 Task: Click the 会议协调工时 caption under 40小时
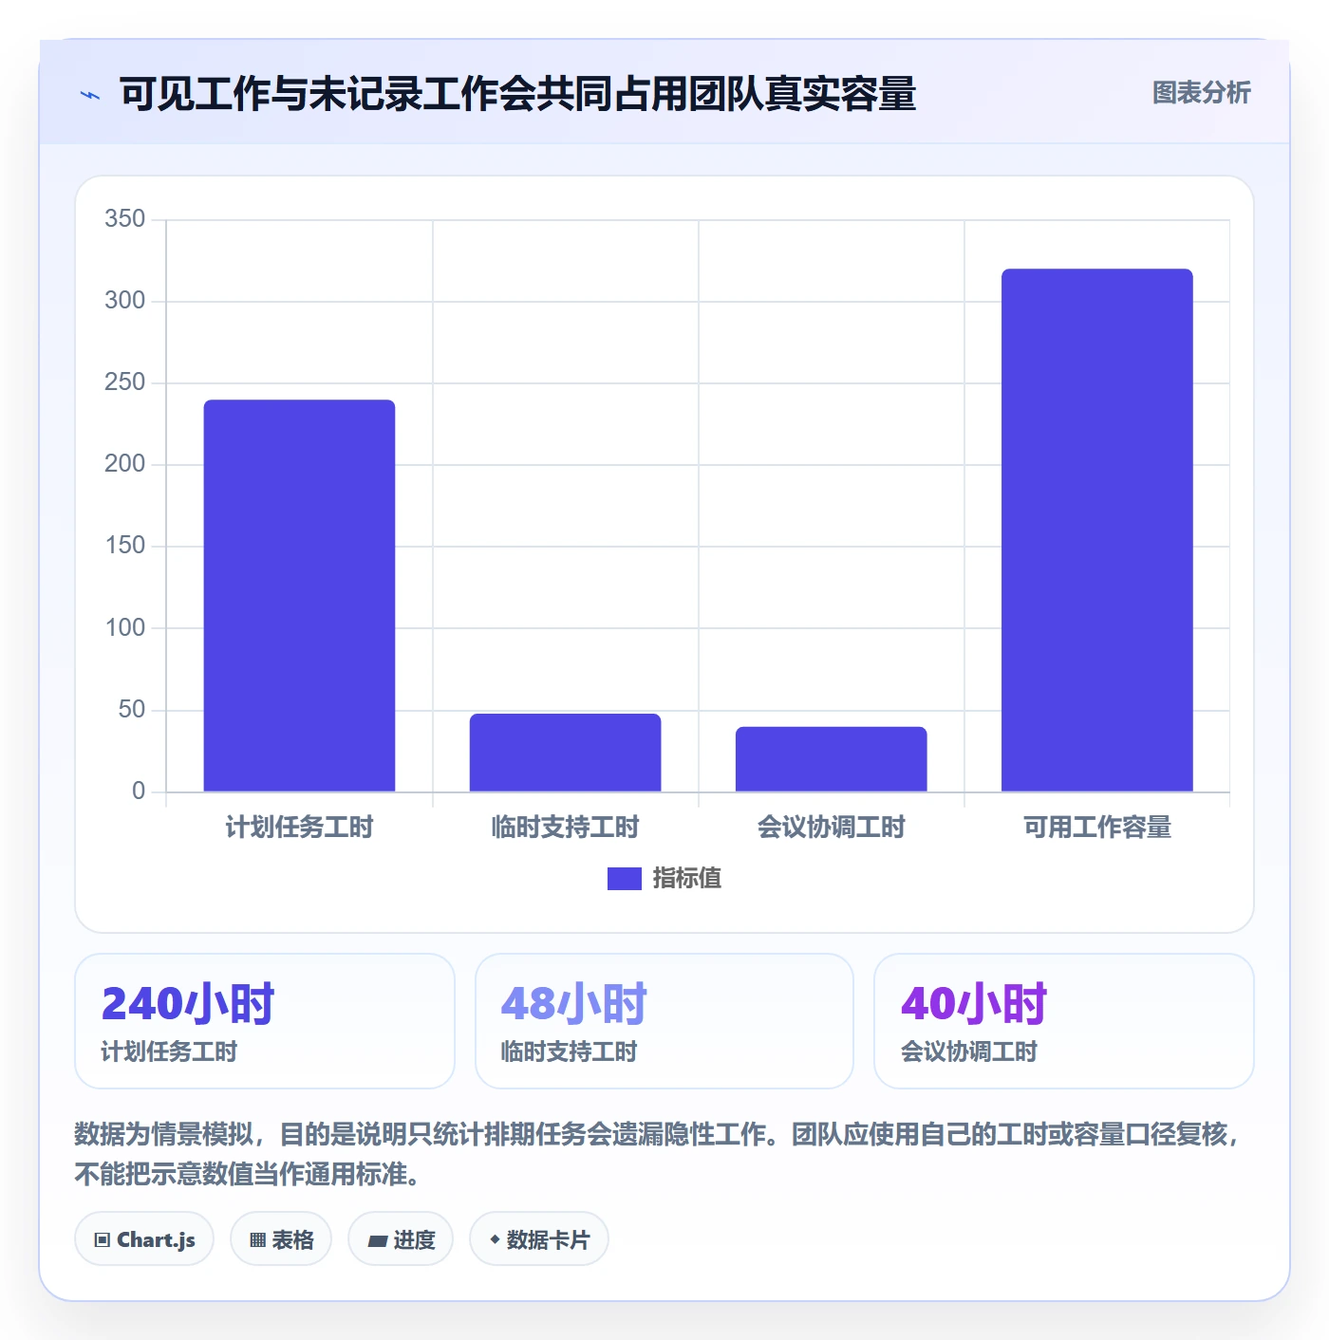(969, 1052)
